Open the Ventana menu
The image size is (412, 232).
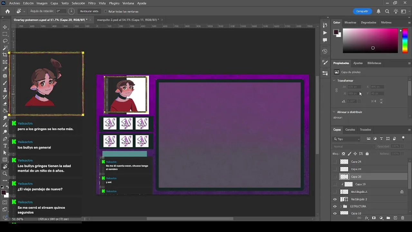(x=128, y=3)
